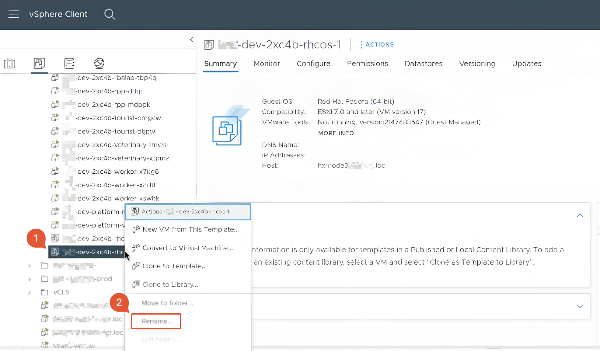
Task: Switch to VMs and Templates view icon
Action: [39, 63]
